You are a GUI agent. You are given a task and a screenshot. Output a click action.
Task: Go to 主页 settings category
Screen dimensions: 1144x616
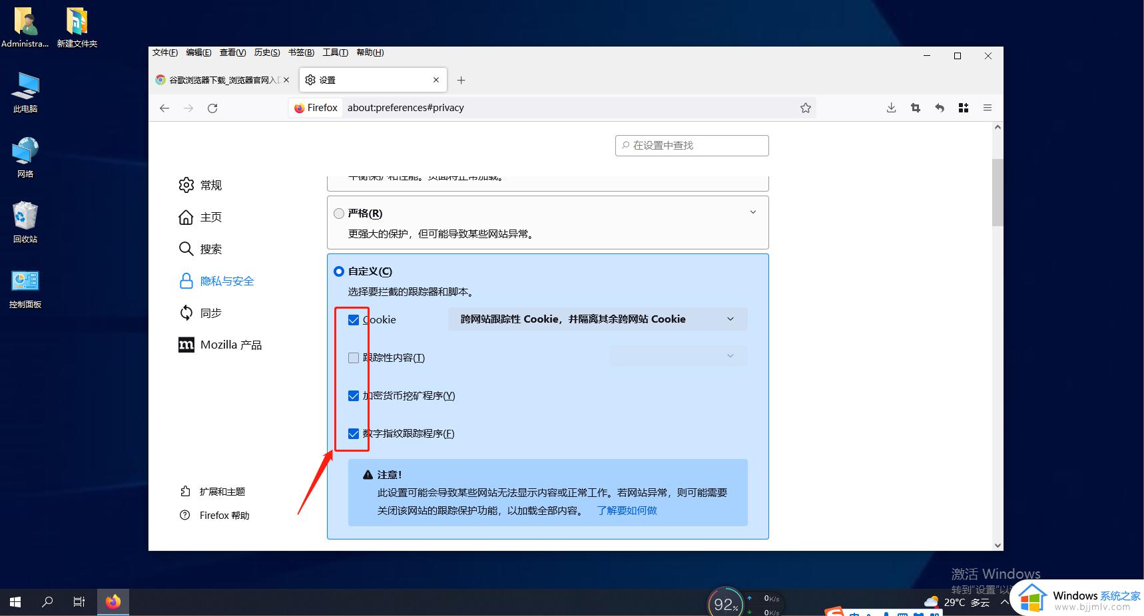(x=200, y=217)
